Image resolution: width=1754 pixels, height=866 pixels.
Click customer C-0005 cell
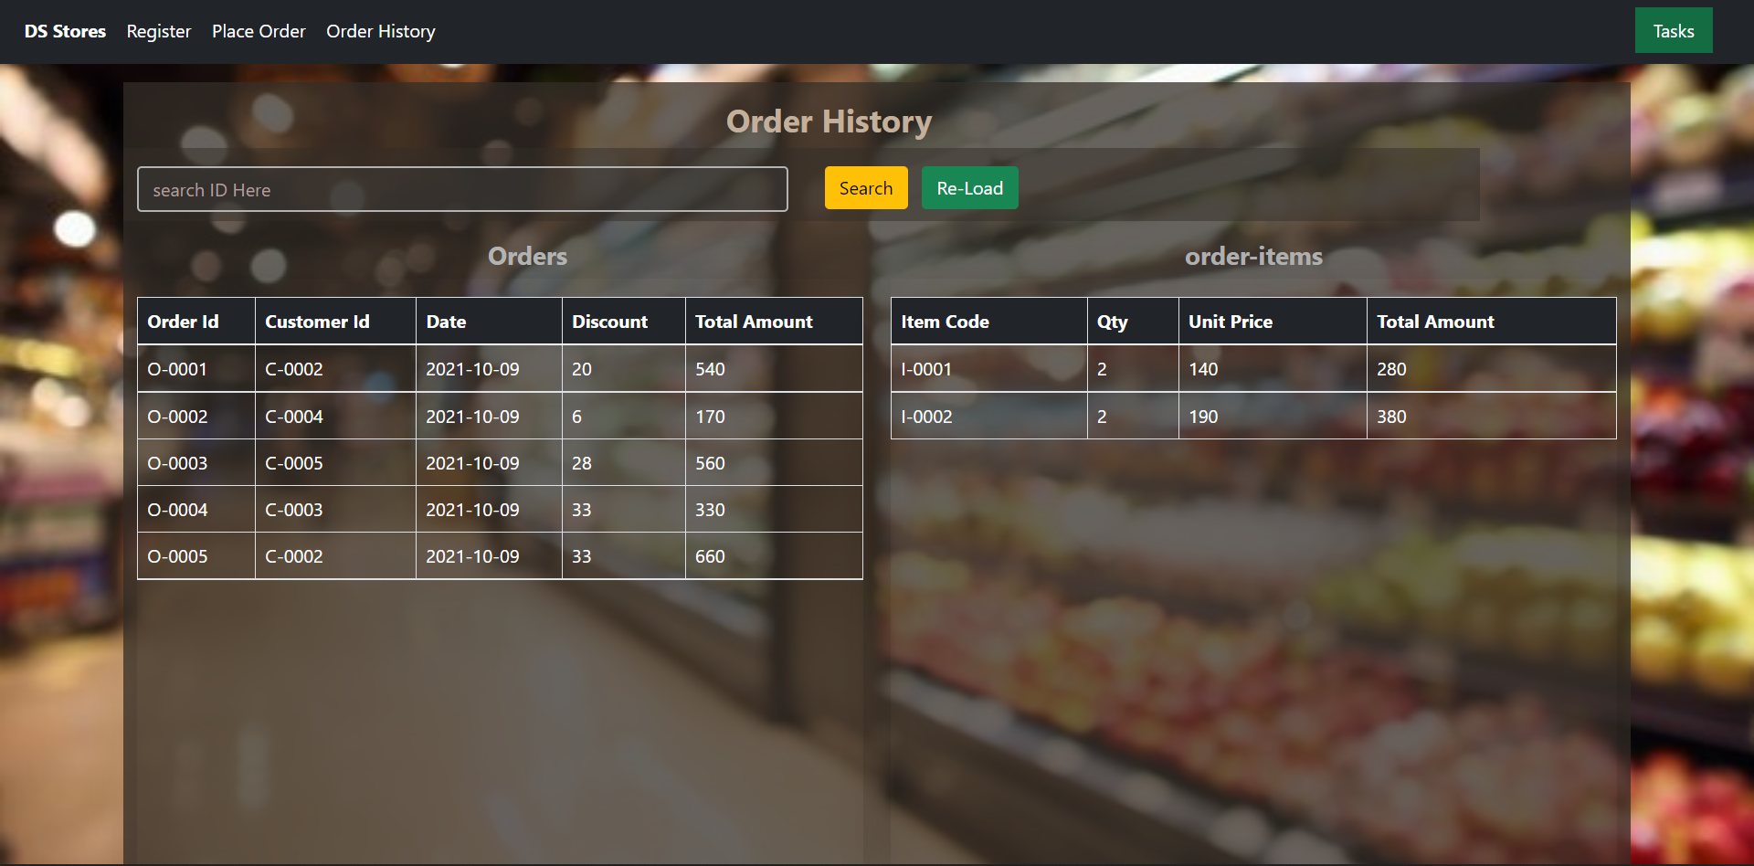coord(335,463)
